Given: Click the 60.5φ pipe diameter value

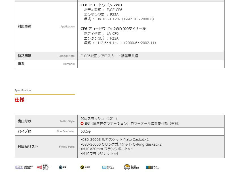Looking at the screenshot, I should pyautogui.click(x=86, y=131).
